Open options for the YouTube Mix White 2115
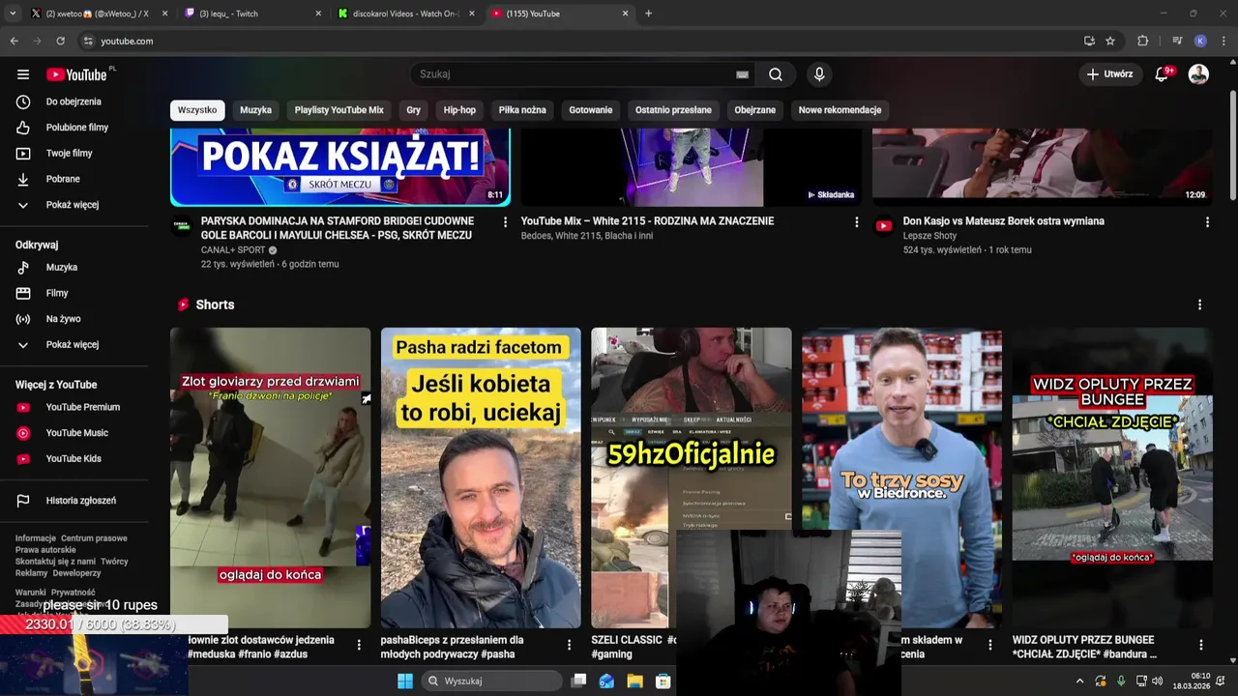The height and width of the screenshot is (696, 1238). (x=856, y=222)
